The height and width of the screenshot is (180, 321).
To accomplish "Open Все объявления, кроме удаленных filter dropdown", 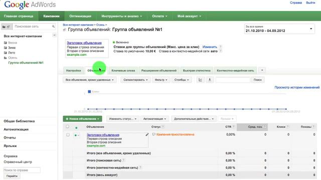I will 90,80.
